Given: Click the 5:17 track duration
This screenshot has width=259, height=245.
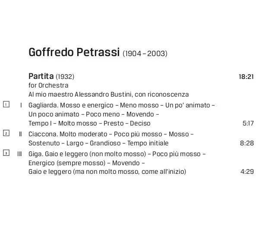Looking at the screenshot, I should pyautogui.click(x=248, y=123).
